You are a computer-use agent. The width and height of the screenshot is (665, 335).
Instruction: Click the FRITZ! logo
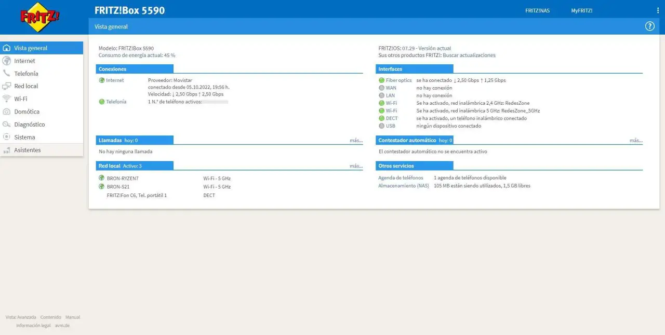(x=40, y=17)
